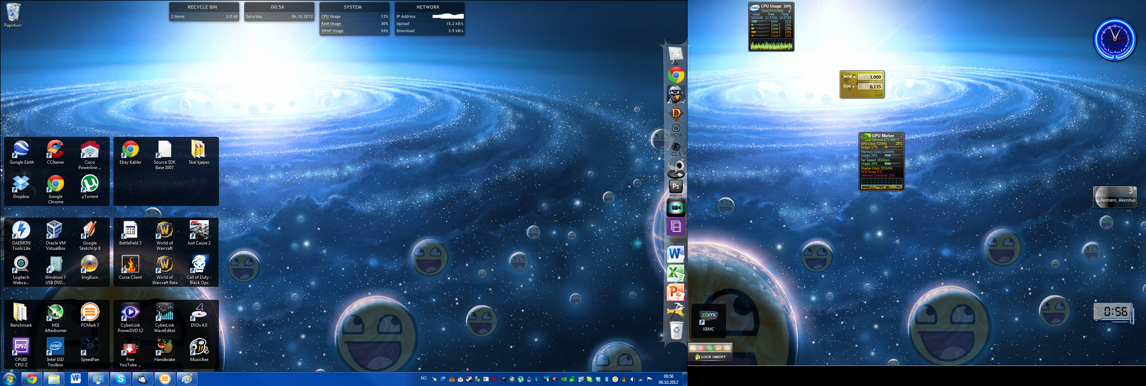This screenshot has width=1146, height=386.
Task: Open the Skal kjøpes folder
Action: pyautogui.click(x=199, y=153)
